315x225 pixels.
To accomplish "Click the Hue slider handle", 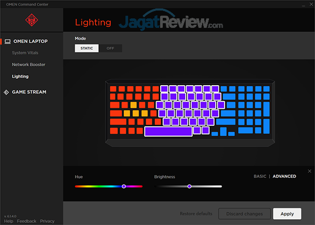I will click(x=124, y=187).
